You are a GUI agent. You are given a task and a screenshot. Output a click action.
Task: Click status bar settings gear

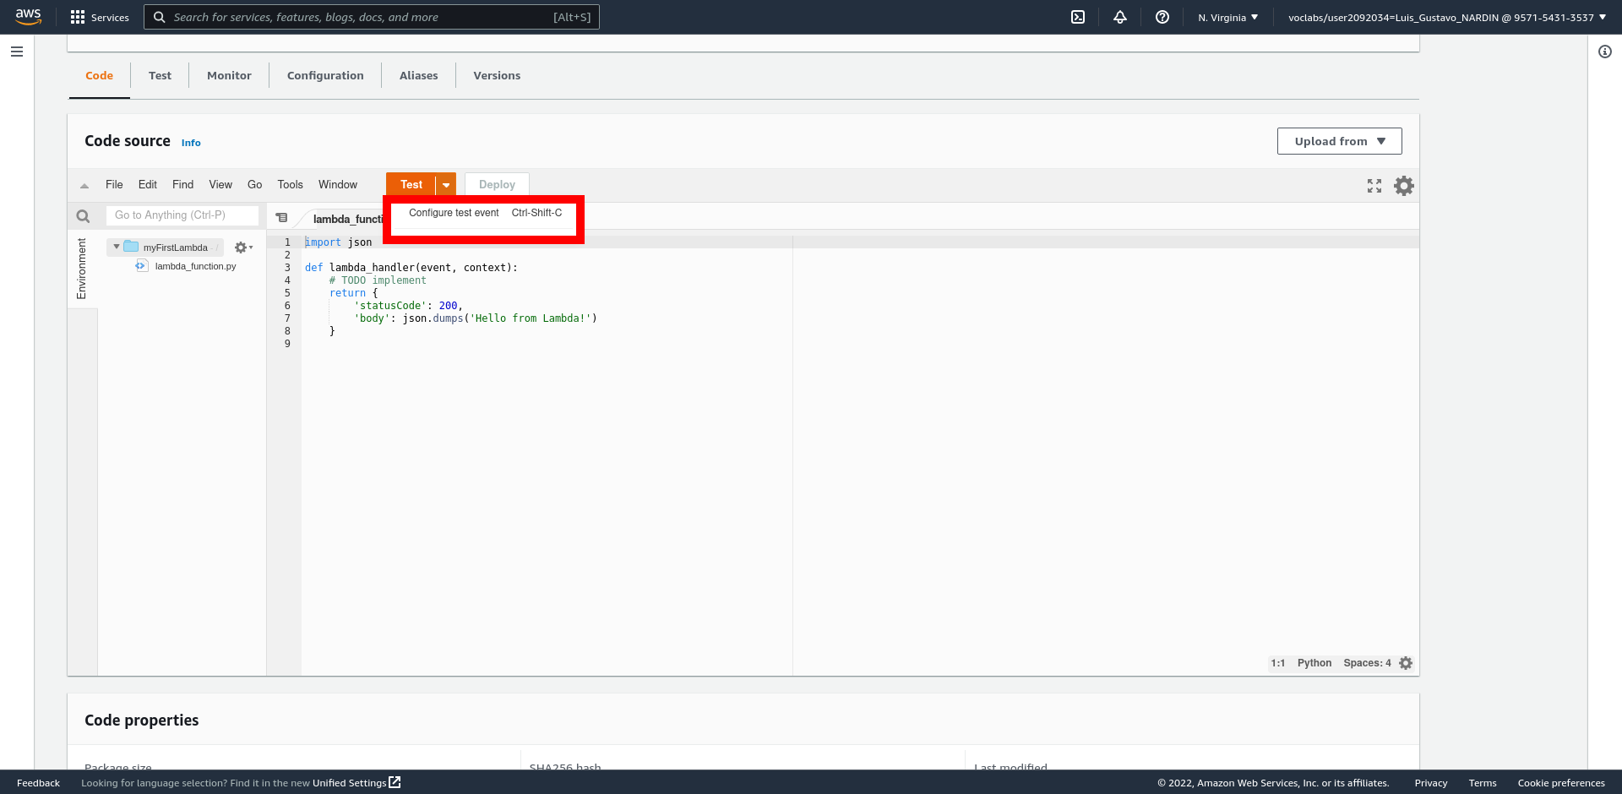click(1406, 663)
